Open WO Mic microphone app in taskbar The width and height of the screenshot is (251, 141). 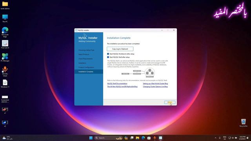155,138
